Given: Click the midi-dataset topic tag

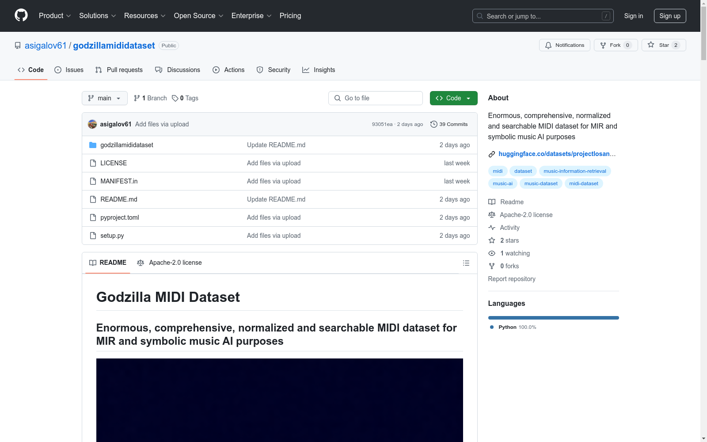Looking at the screenshot, I should [584, 183].
